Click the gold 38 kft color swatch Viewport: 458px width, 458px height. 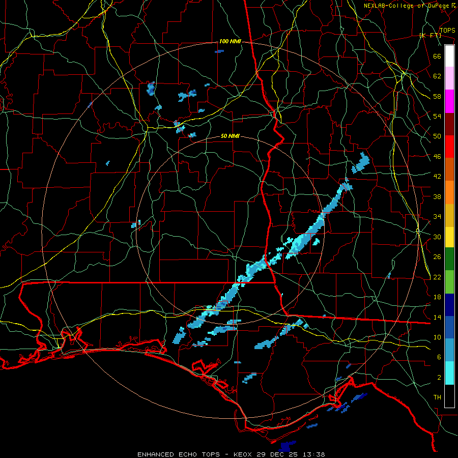449,215
